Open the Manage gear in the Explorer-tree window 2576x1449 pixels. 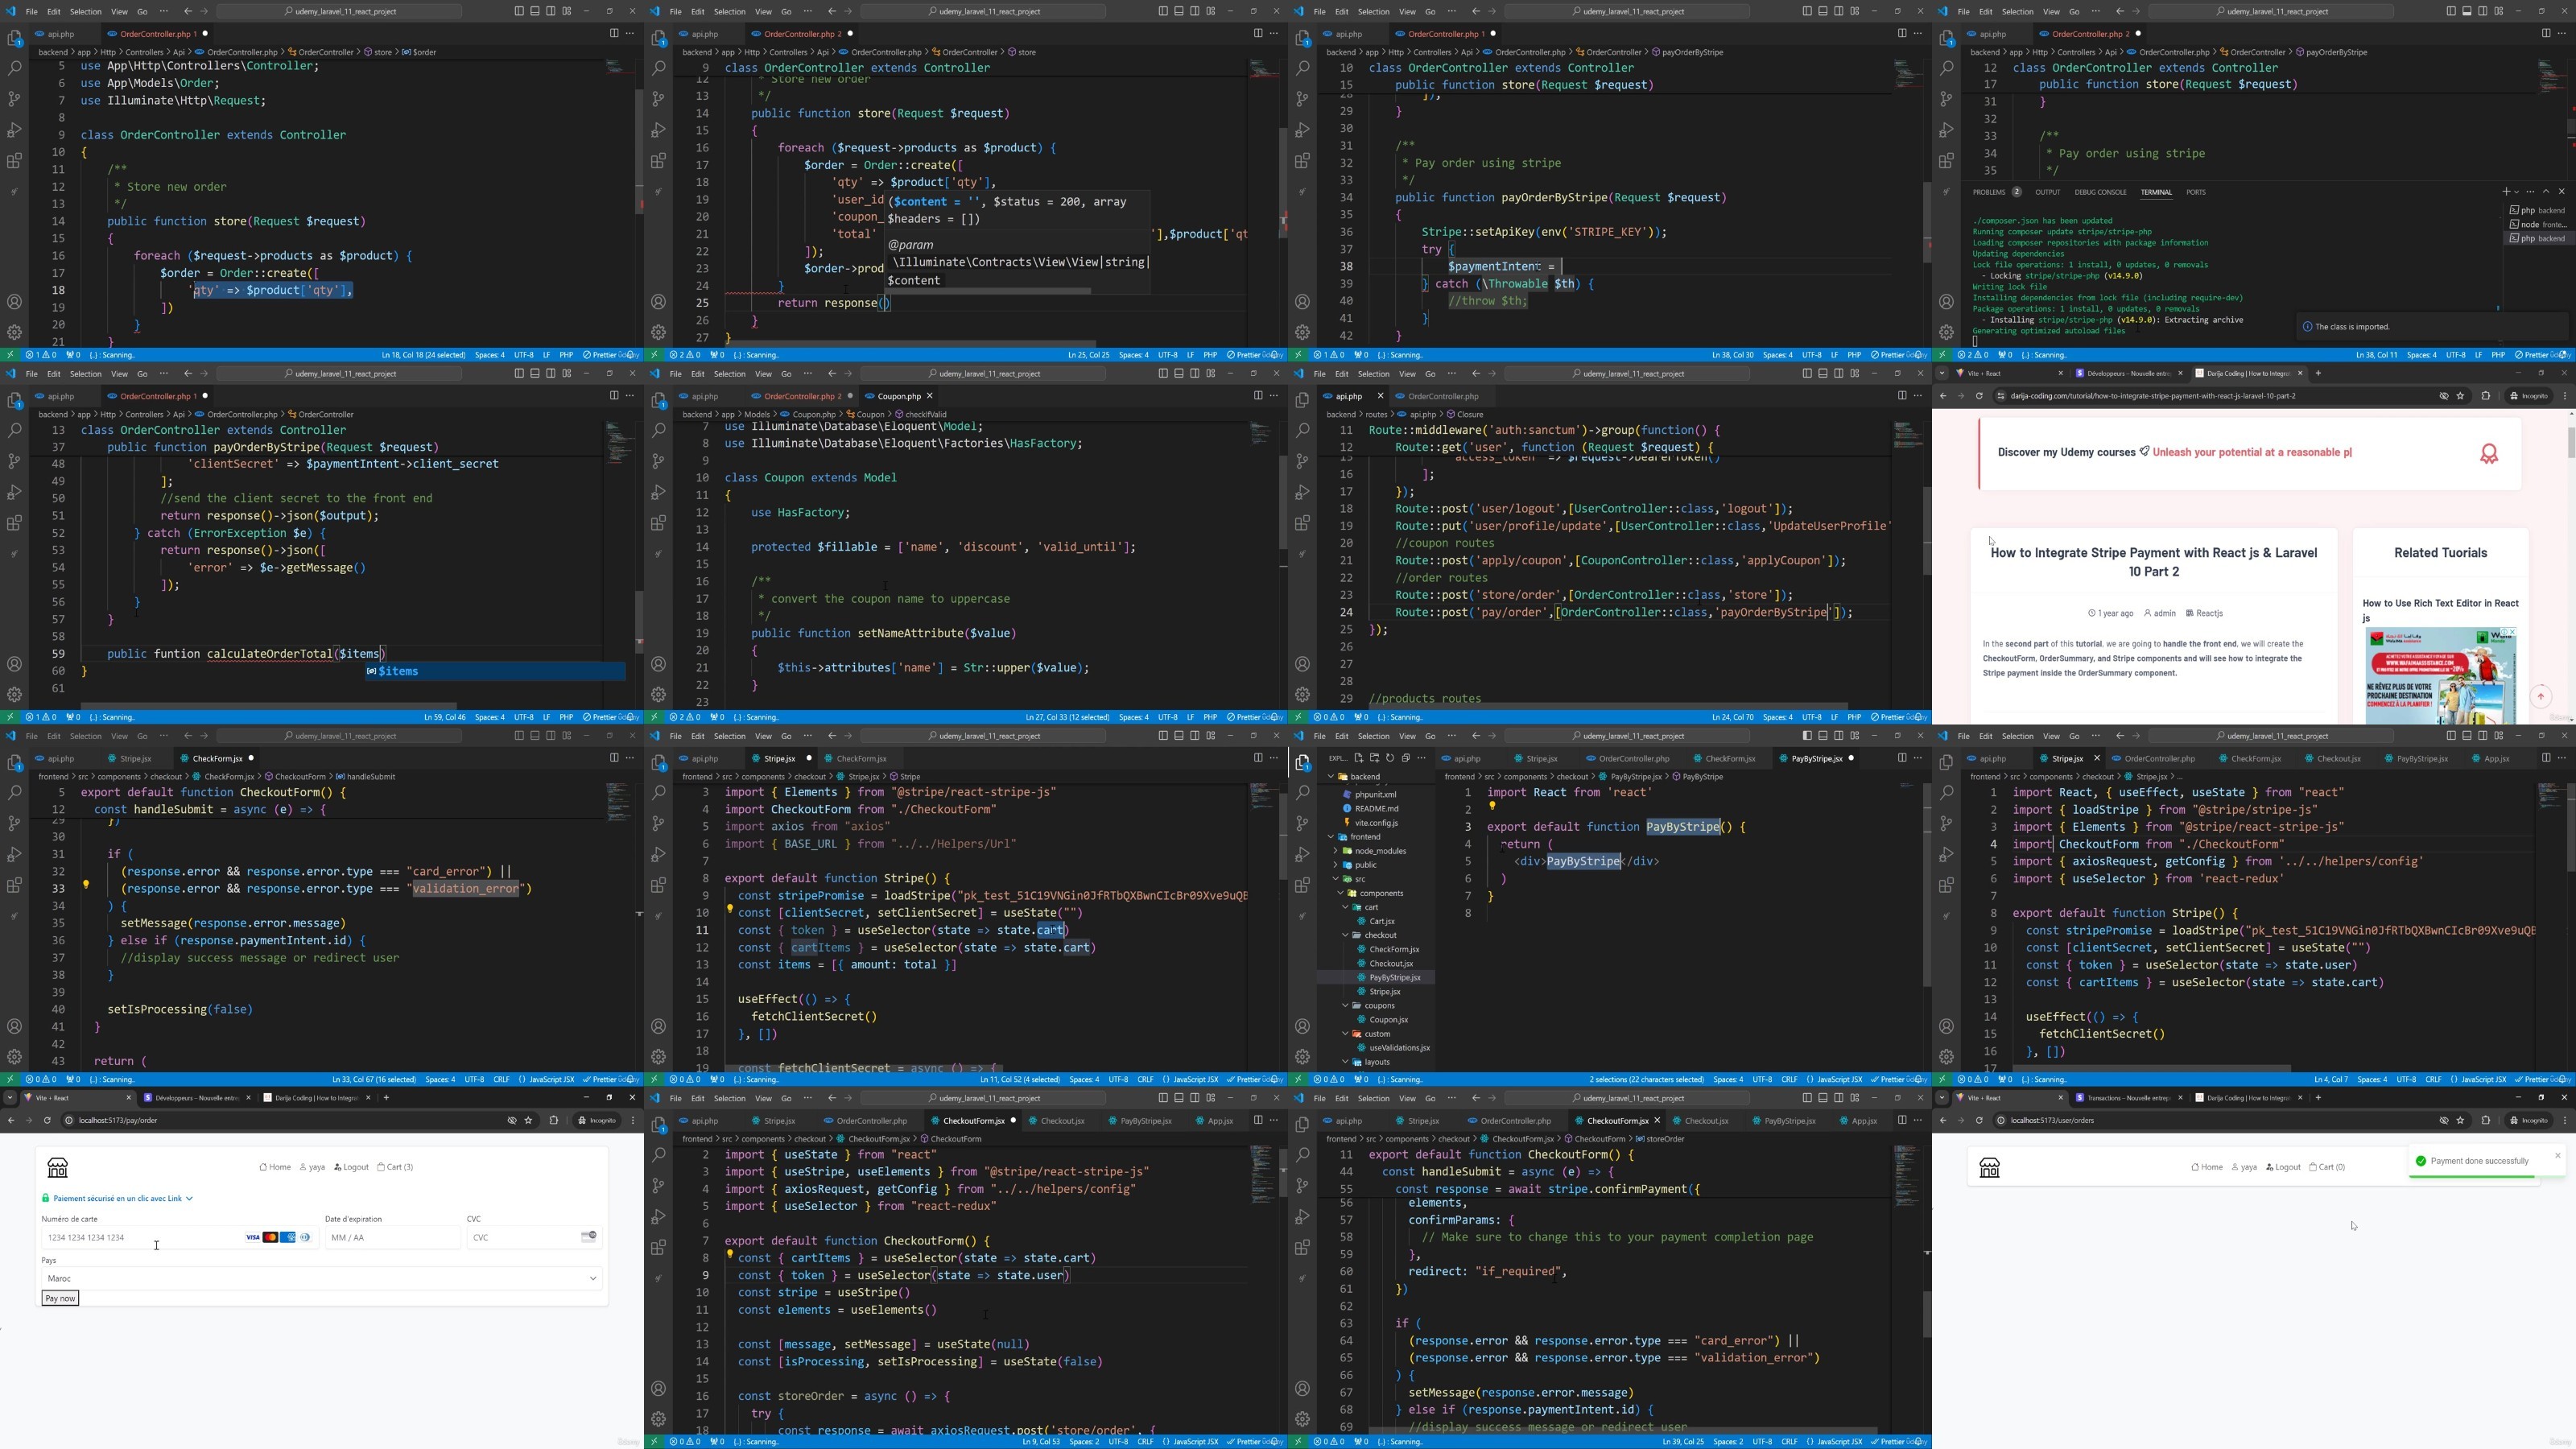pos(1302,1057)
